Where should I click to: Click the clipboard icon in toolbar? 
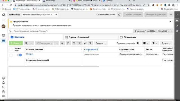click(68, 43)
